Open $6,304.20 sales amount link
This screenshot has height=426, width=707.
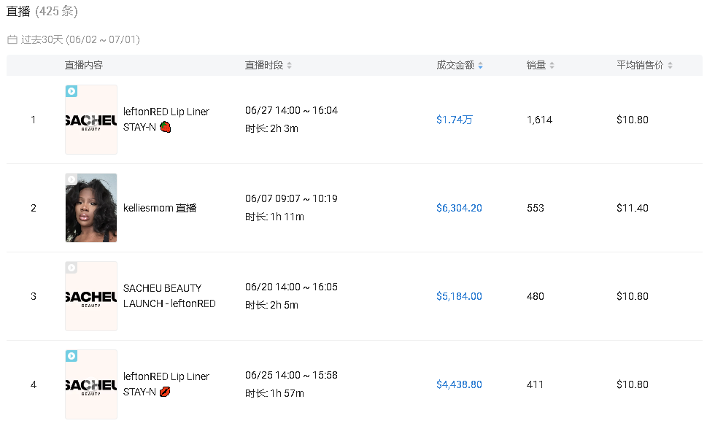pos(459,208)
